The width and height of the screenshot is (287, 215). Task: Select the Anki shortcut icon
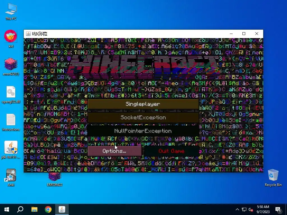[x=11, y=177]
